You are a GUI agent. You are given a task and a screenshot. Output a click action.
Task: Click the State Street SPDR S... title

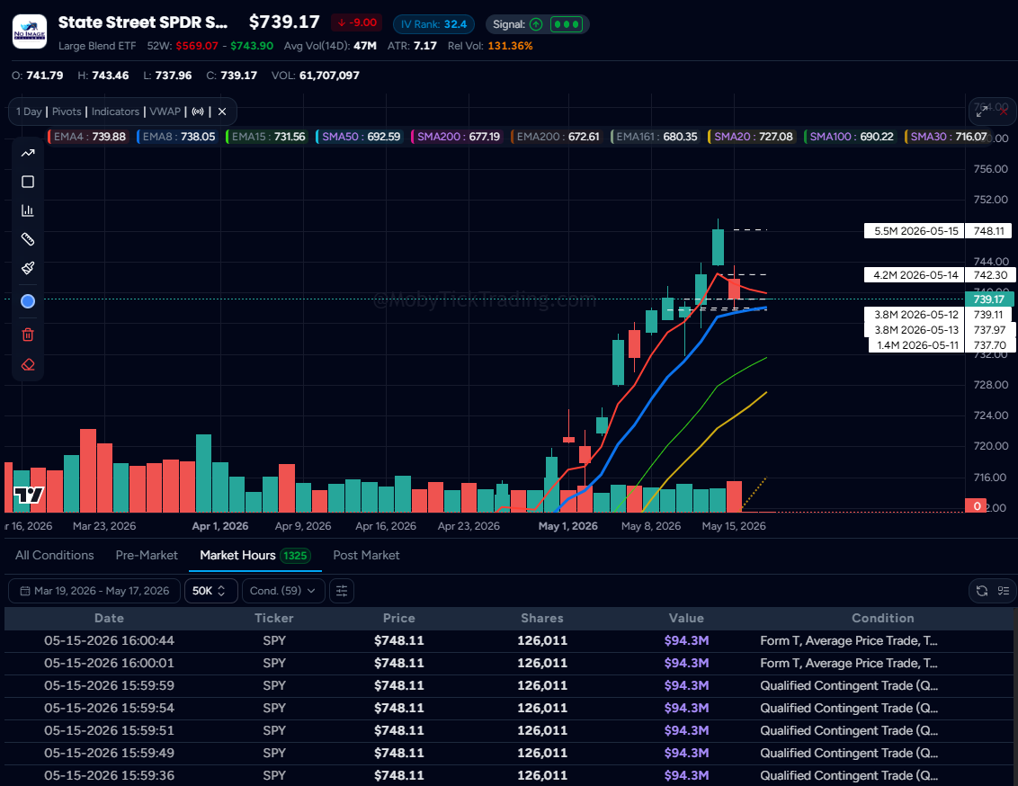pyautogui.click(x=143, y=22)
